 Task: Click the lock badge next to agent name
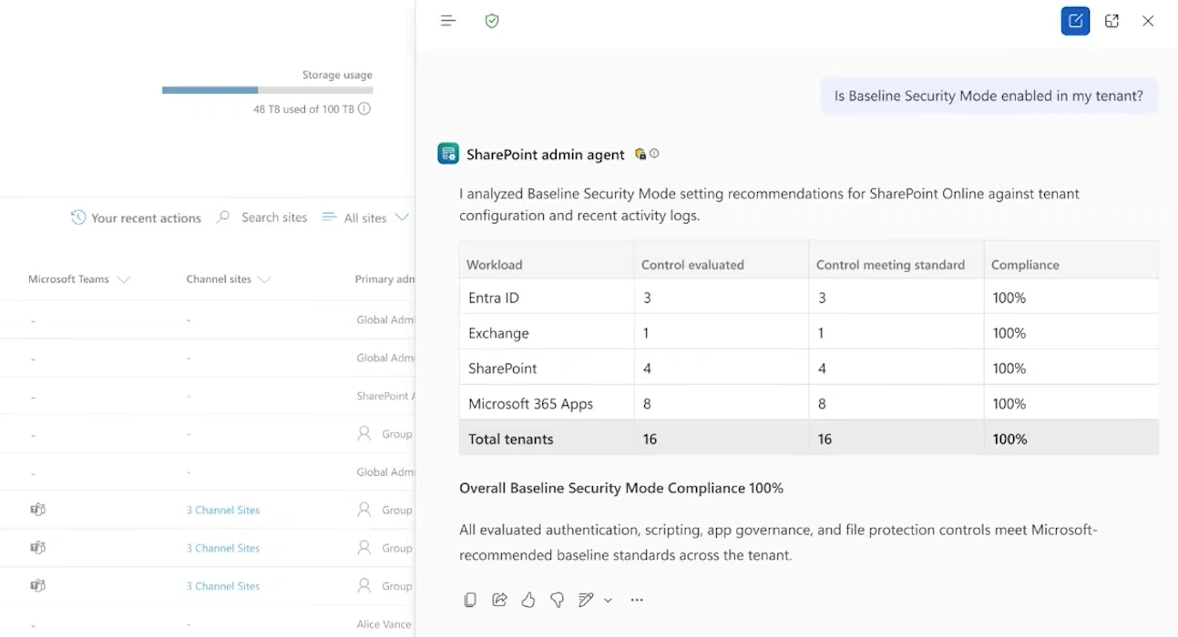click(640, 154)
